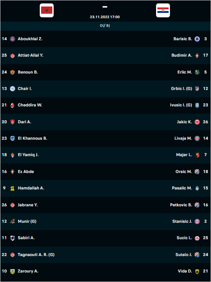This screenshot has height=282, width=211.
Task: Click club crest next to Vida D.
Action: point(197,271)
